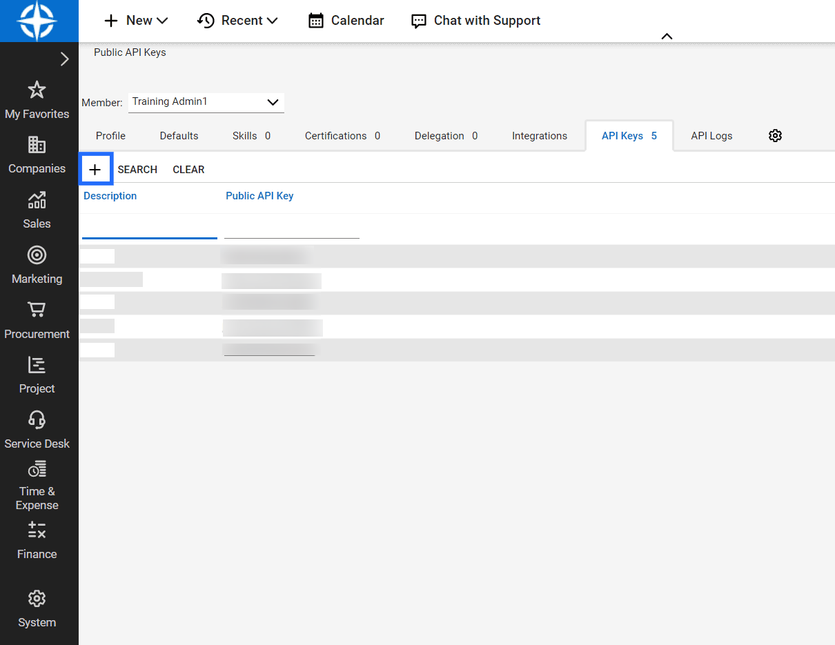The image size is (835, 645).
Task: Click the CLEAR button to reset filters
Action: 188,169
